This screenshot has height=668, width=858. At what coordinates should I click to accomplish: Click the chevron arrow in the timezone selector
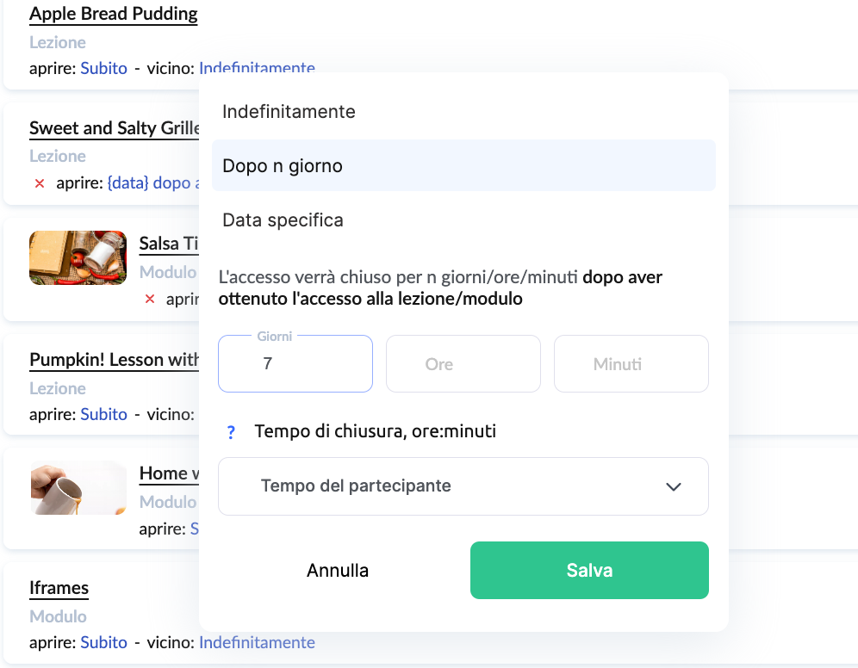[673, 486]
